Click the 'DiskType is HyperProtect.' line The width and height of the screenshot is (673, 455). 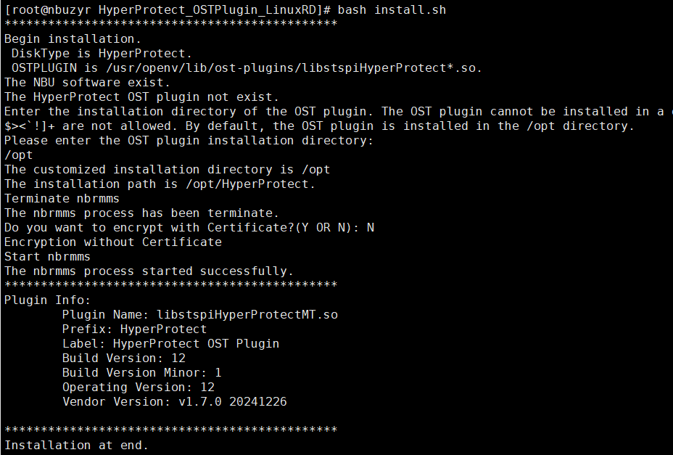point(102,53)
